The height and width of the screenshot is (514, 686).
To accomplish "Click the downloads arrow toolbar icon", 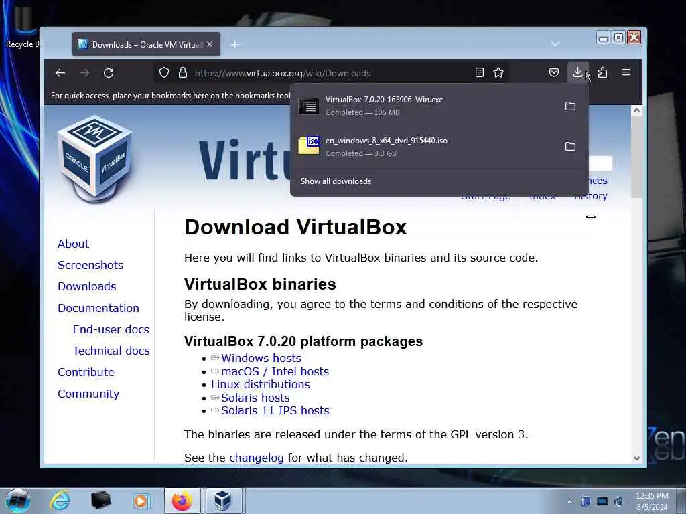I will click(578, 72).
